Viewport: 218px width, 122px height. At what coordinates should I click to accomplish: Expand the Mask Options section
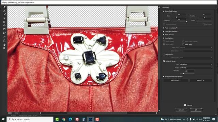[163, 35]
